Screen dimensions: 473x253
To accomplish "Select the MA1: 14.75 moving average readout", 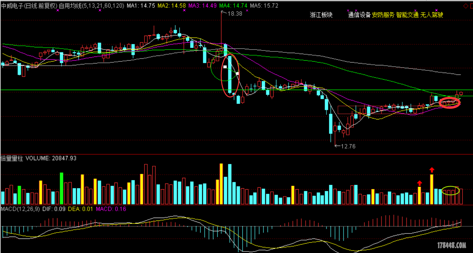I will pyautogui.click(x=141, y=6).
